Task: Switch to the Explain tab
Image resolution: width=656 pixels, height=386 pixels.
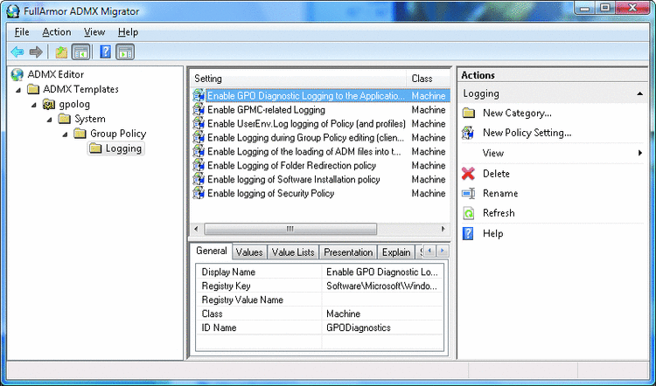Action: click(x=395, y=252)
